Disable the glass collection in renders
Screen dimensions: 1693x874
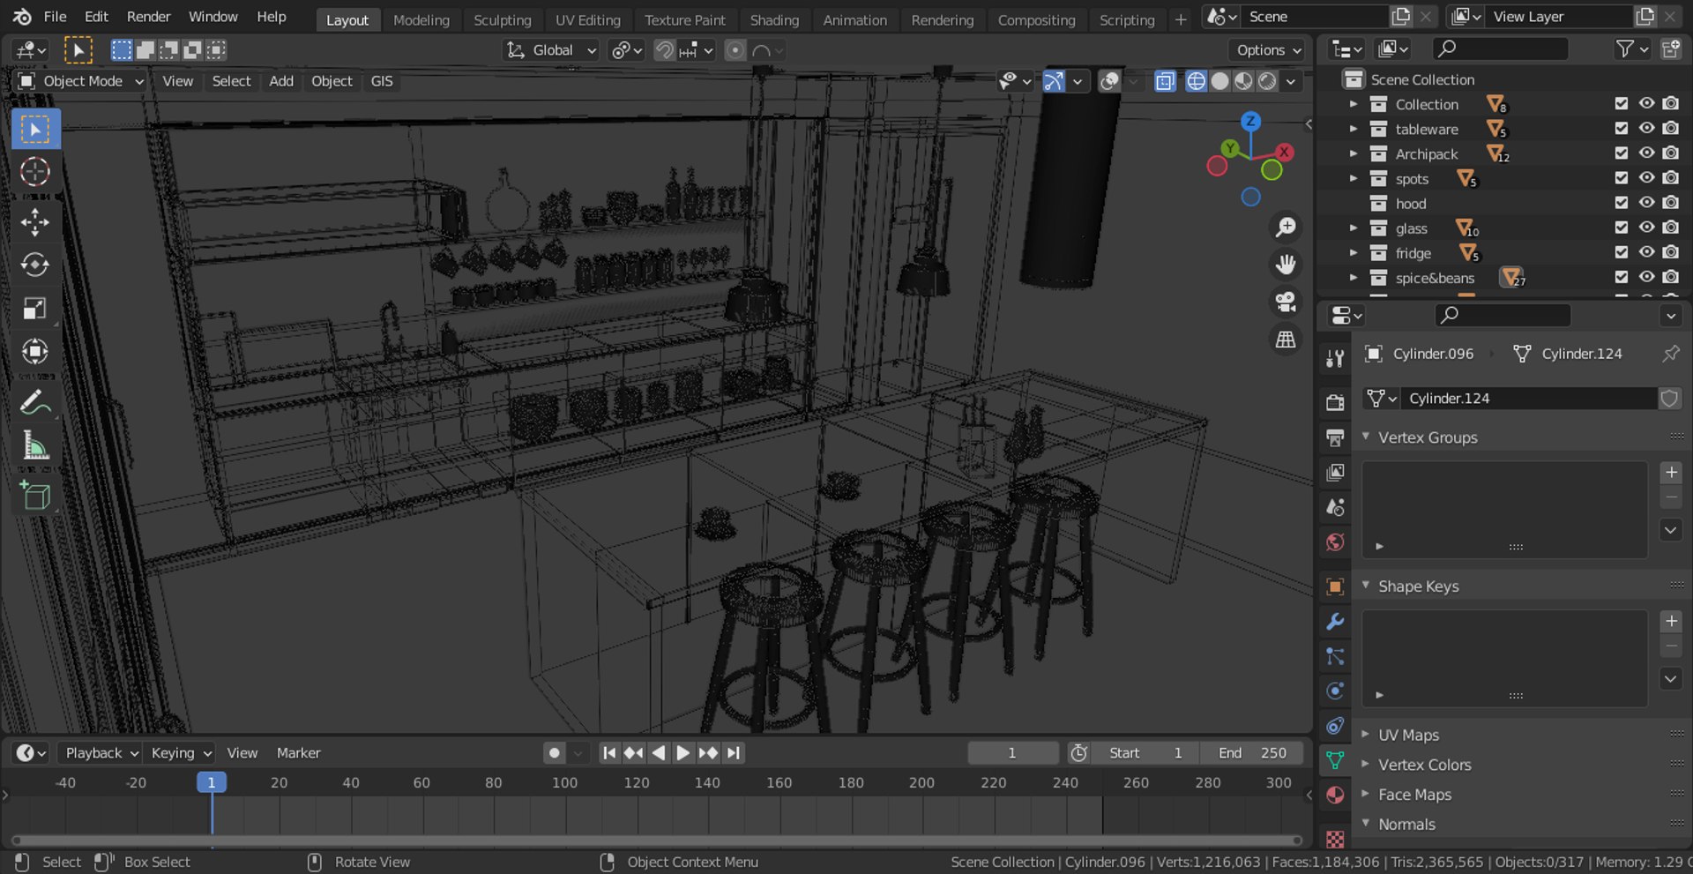pyautogui.click(x=1671, y=228)
